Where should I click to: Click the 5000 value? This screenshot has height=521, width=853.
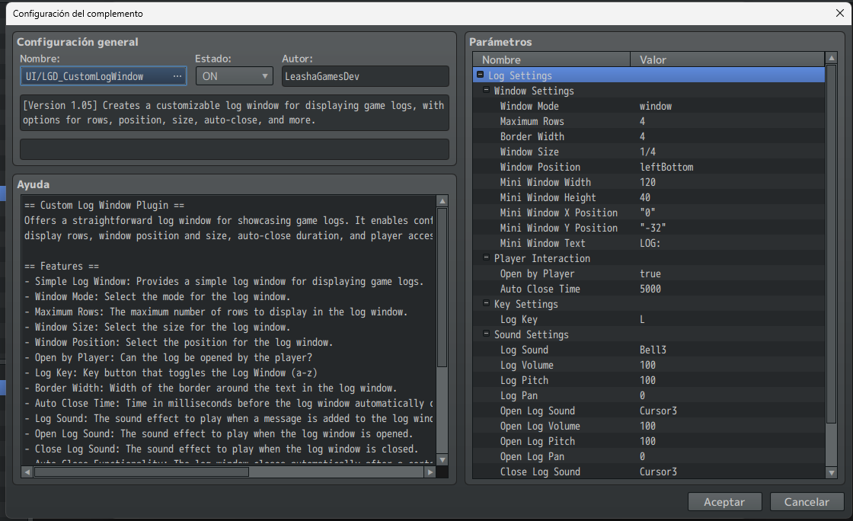coord(650,289)
